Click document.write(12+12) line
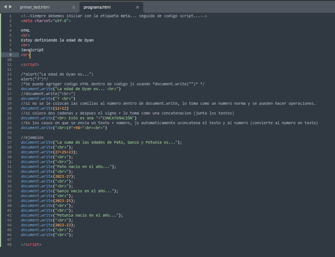The width and height of the screenshot is (335, 257). click(x=45, y=108)
